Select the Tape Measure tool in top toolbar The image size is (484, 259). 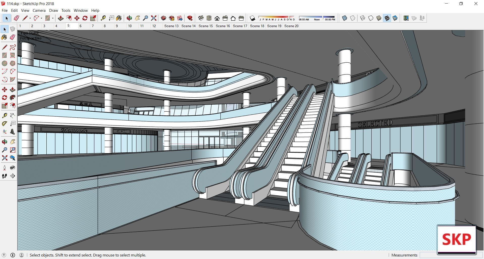click(x=103, y=18)
